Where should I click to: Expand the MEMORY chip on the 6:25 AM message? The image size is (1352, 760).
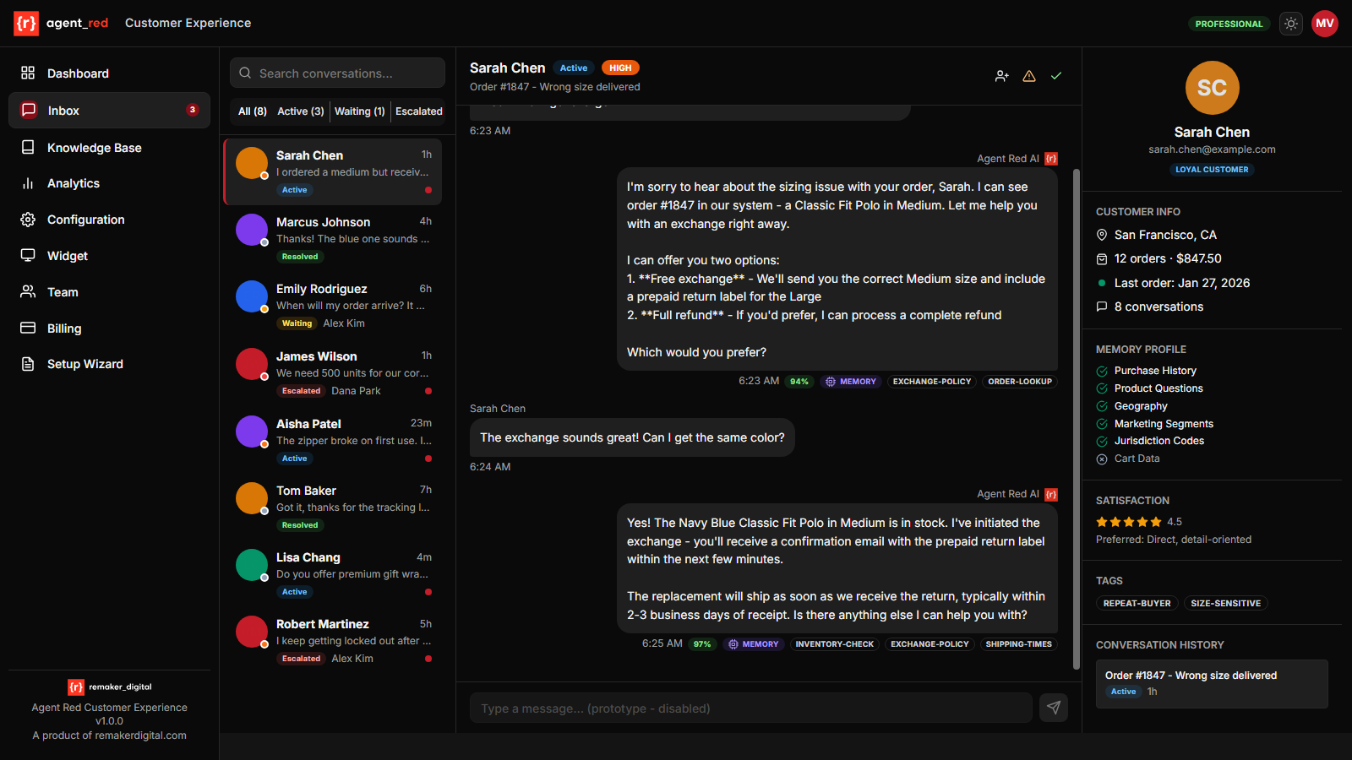tap(753, 644)
